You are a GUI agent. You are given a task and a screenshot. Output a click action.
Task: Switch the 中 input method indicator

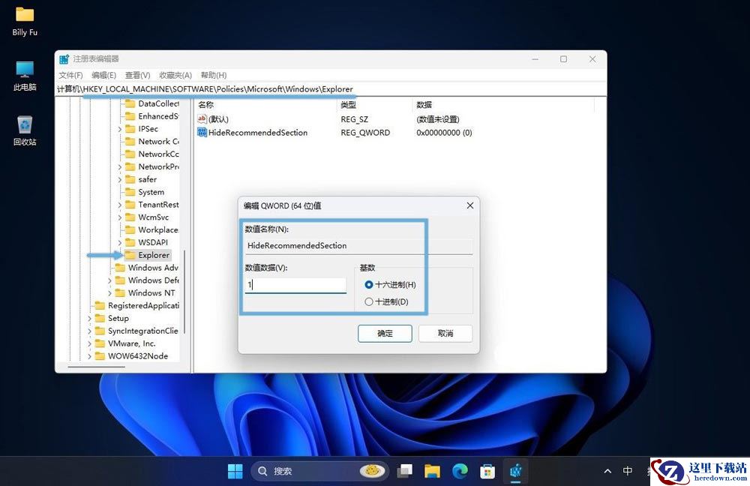628,471
